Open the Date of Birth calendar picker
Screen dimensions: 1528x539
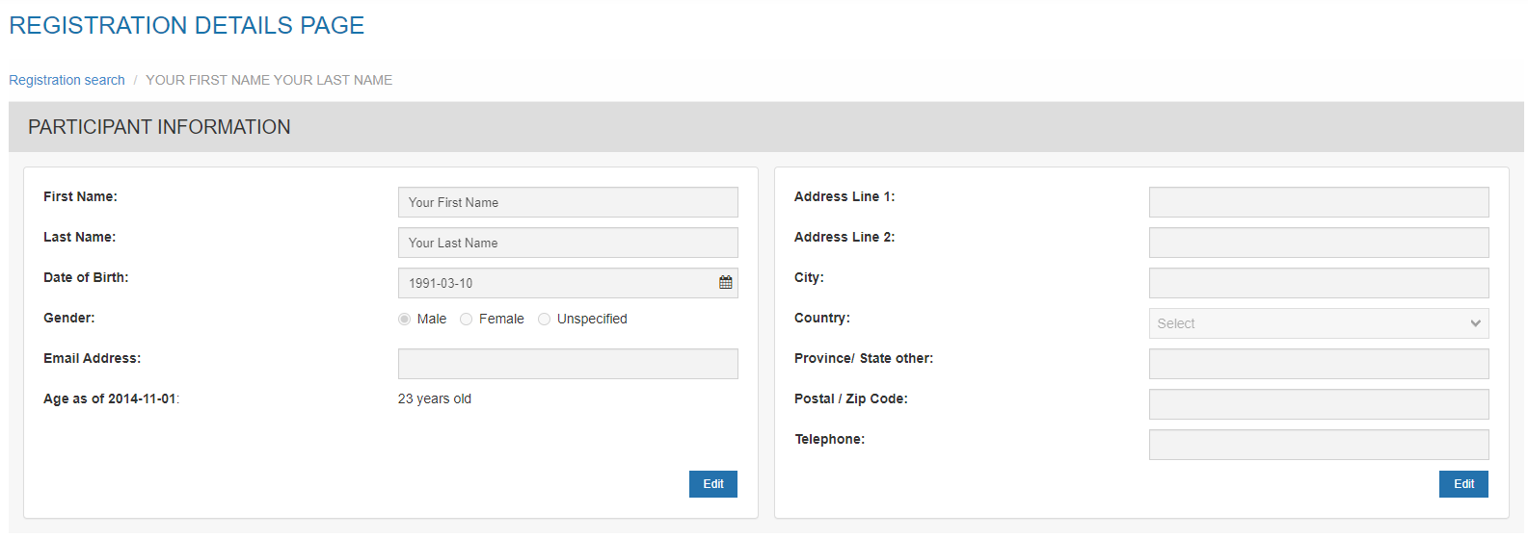[725, 283]
